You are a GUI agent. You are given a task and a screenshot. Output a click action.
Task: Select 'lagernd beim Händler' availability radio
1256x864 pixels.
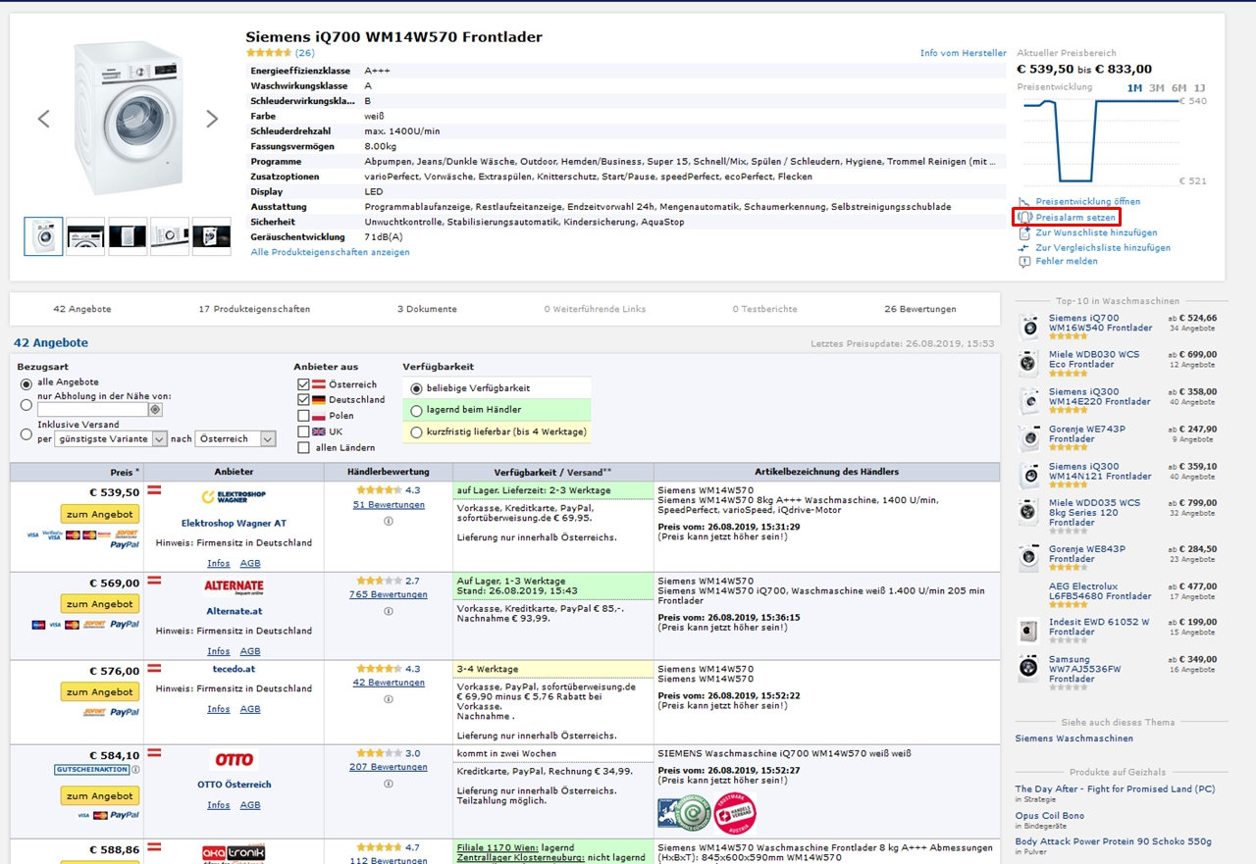coord(417,410)
